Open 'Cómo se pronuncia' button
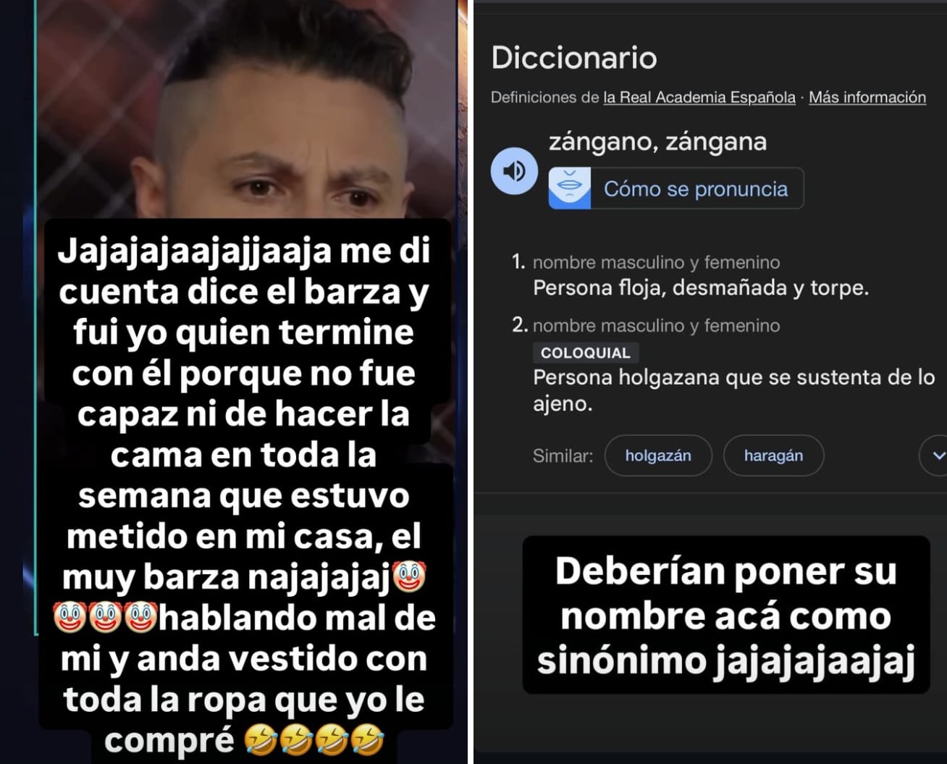This screenshot has width=947, height=764. pos(675,188)
